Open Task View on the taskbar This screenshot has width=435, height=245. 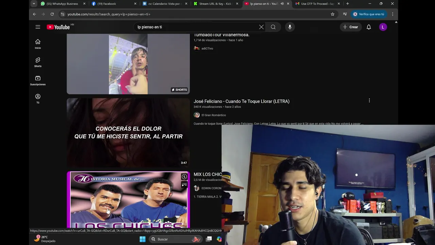pos(209,239)
